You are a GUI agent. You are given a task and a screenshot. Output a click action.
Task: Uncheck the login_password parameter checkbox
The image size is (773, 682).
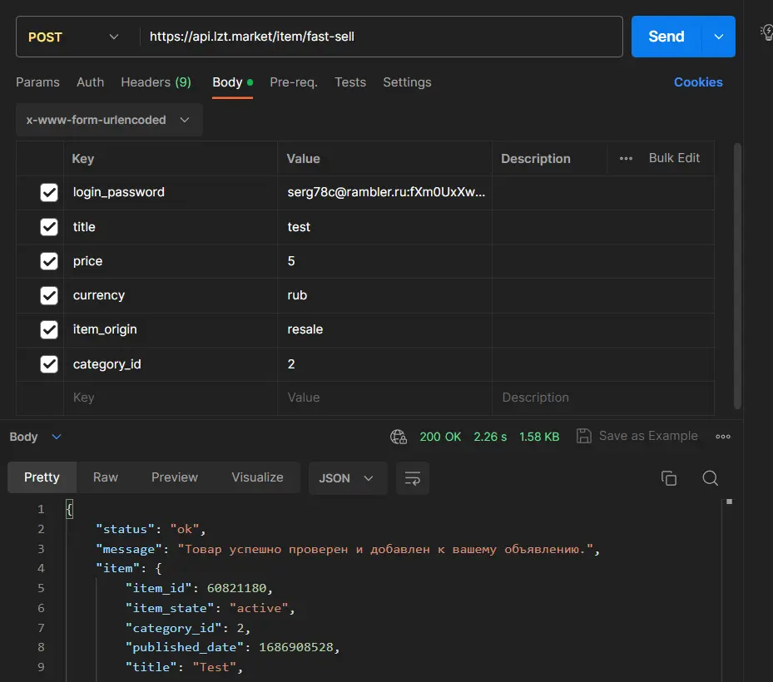point(49,193)
